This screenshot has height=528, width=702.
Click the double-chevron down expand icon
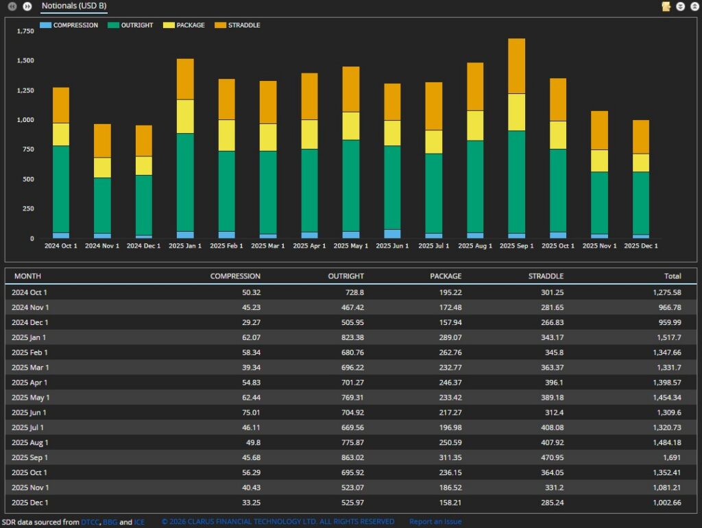point(681,6)
